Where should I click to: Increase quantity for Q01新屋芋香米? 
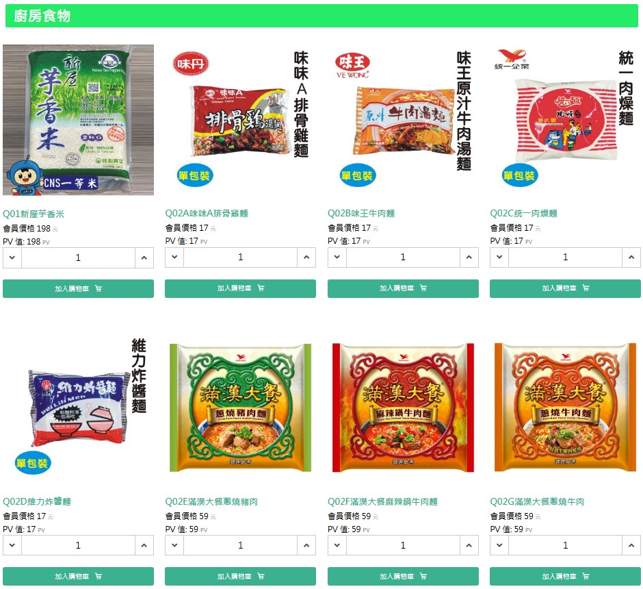point(144,258)
